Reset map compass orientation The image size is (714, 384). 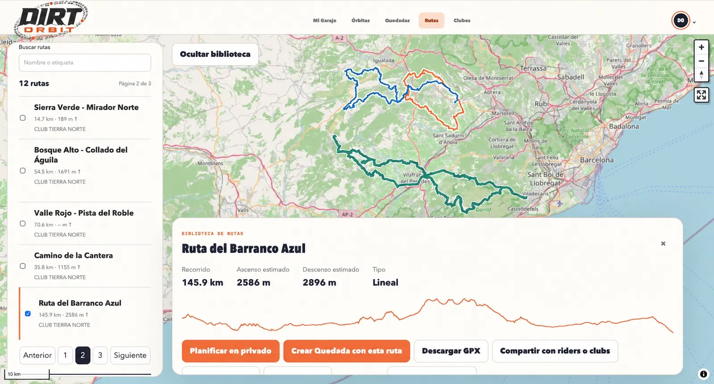click(702, 74)
